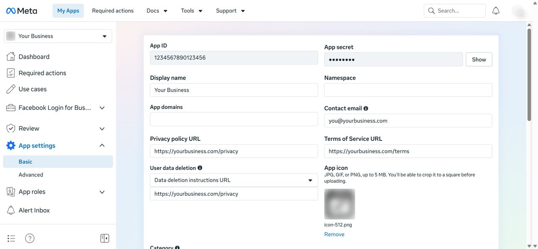Click the User data deletion label

click(x=173, y=168)
